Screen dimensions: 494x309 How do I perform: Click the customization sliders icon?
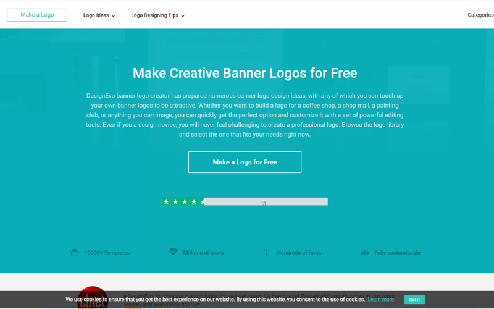pos(364,252)
